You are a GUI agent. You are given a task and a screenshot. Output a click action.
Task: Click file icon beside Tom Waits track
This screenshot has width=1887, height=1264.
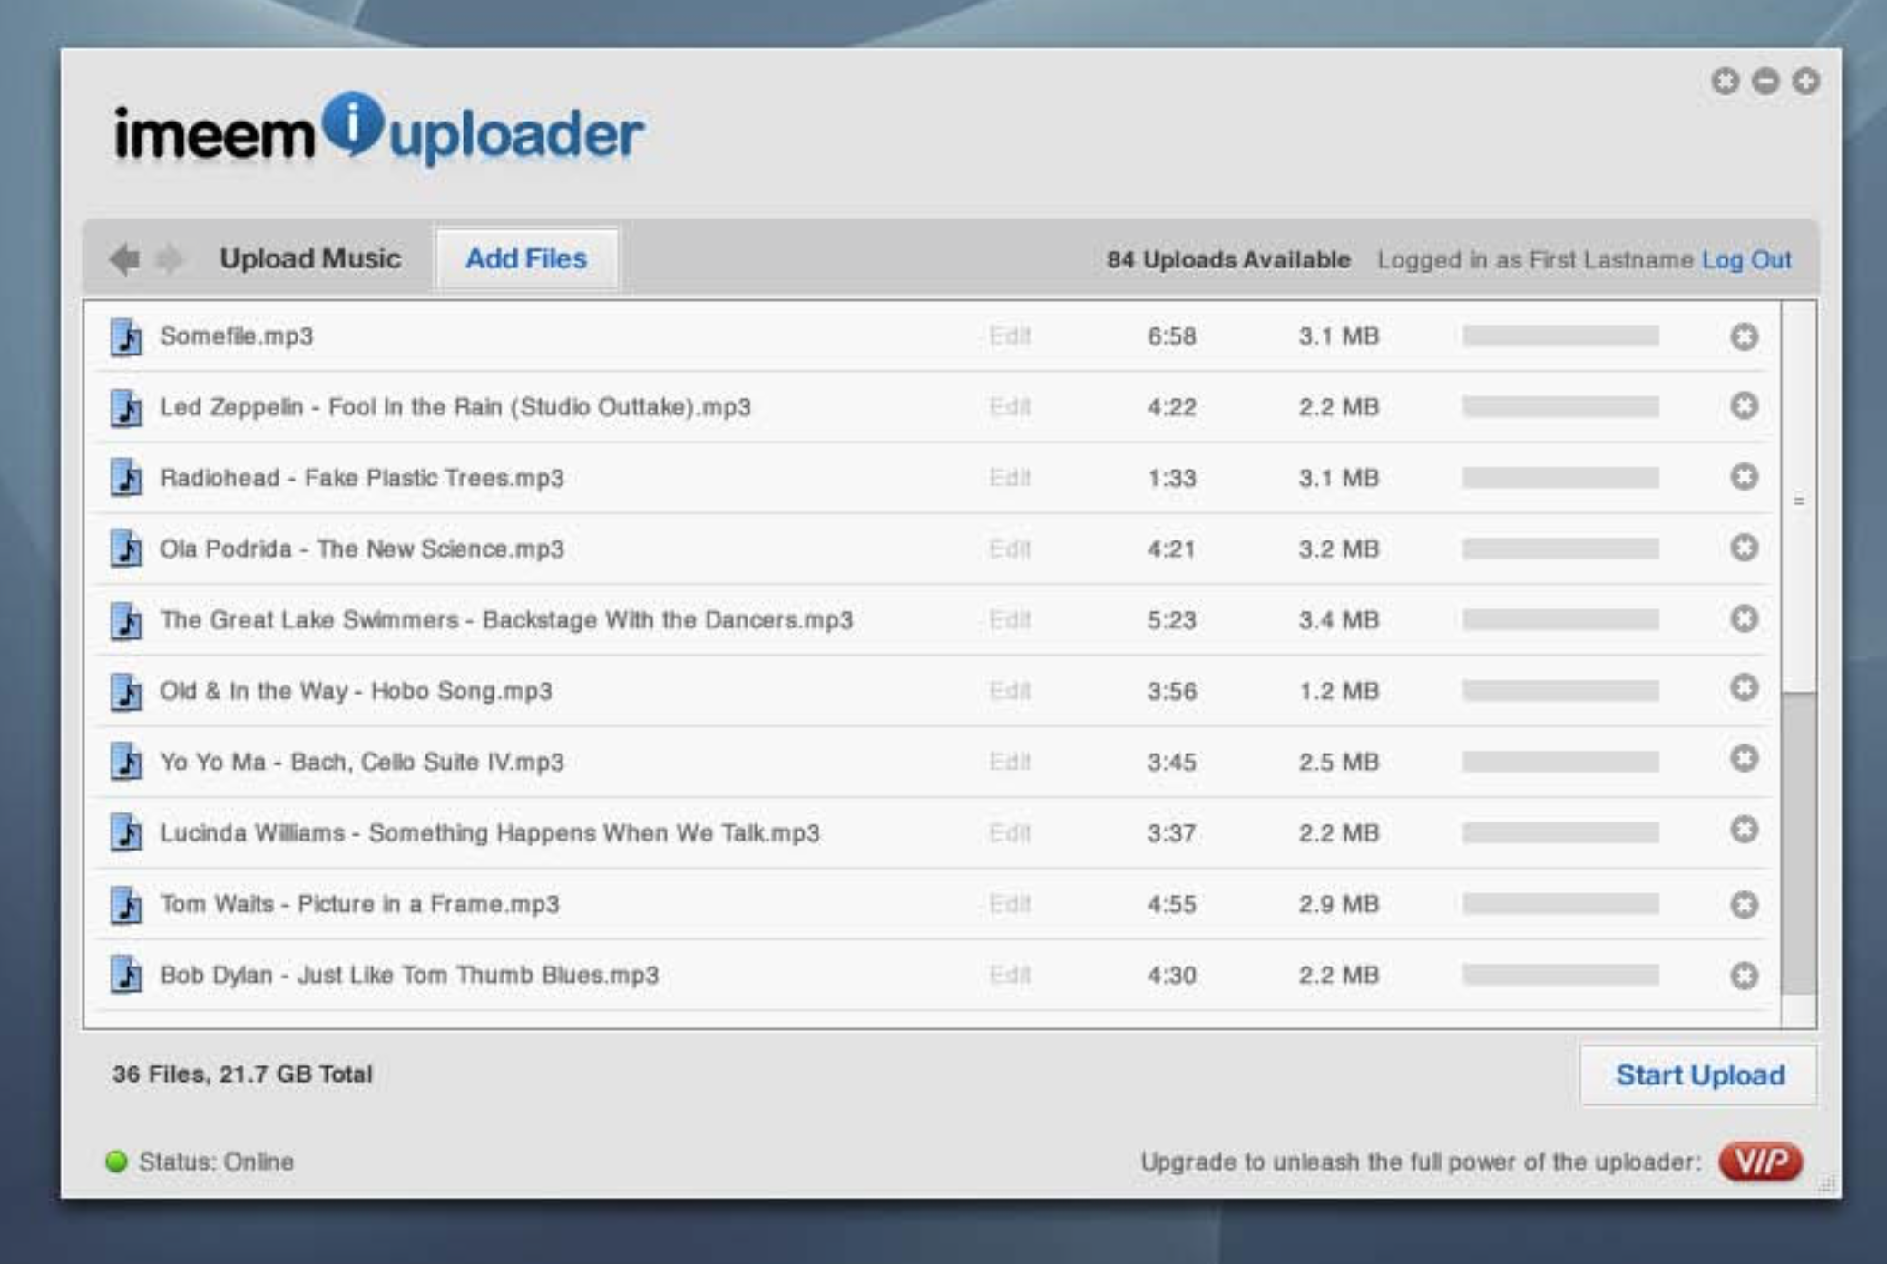tap(126, 904)
